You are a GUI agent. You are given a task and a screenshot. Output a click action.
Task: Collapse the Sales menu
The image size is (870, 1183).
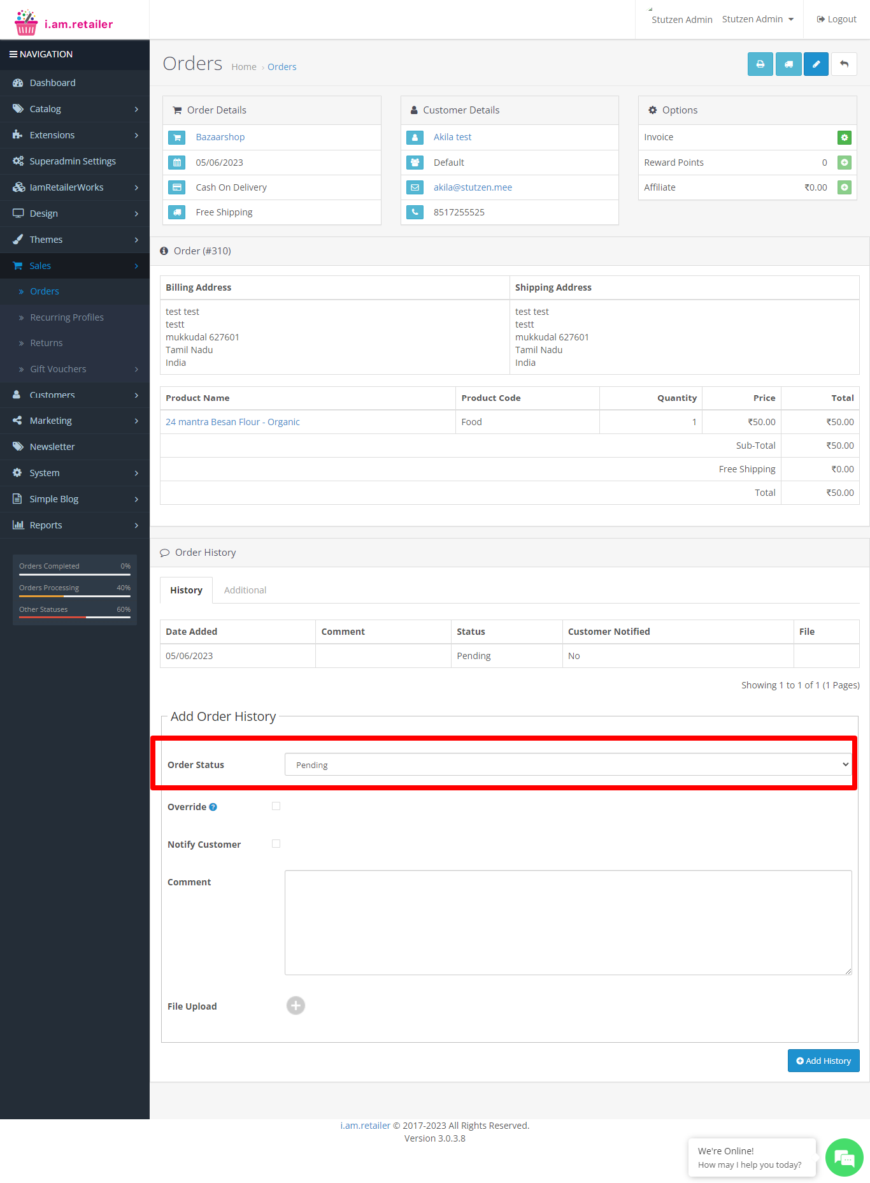(75, 266)
